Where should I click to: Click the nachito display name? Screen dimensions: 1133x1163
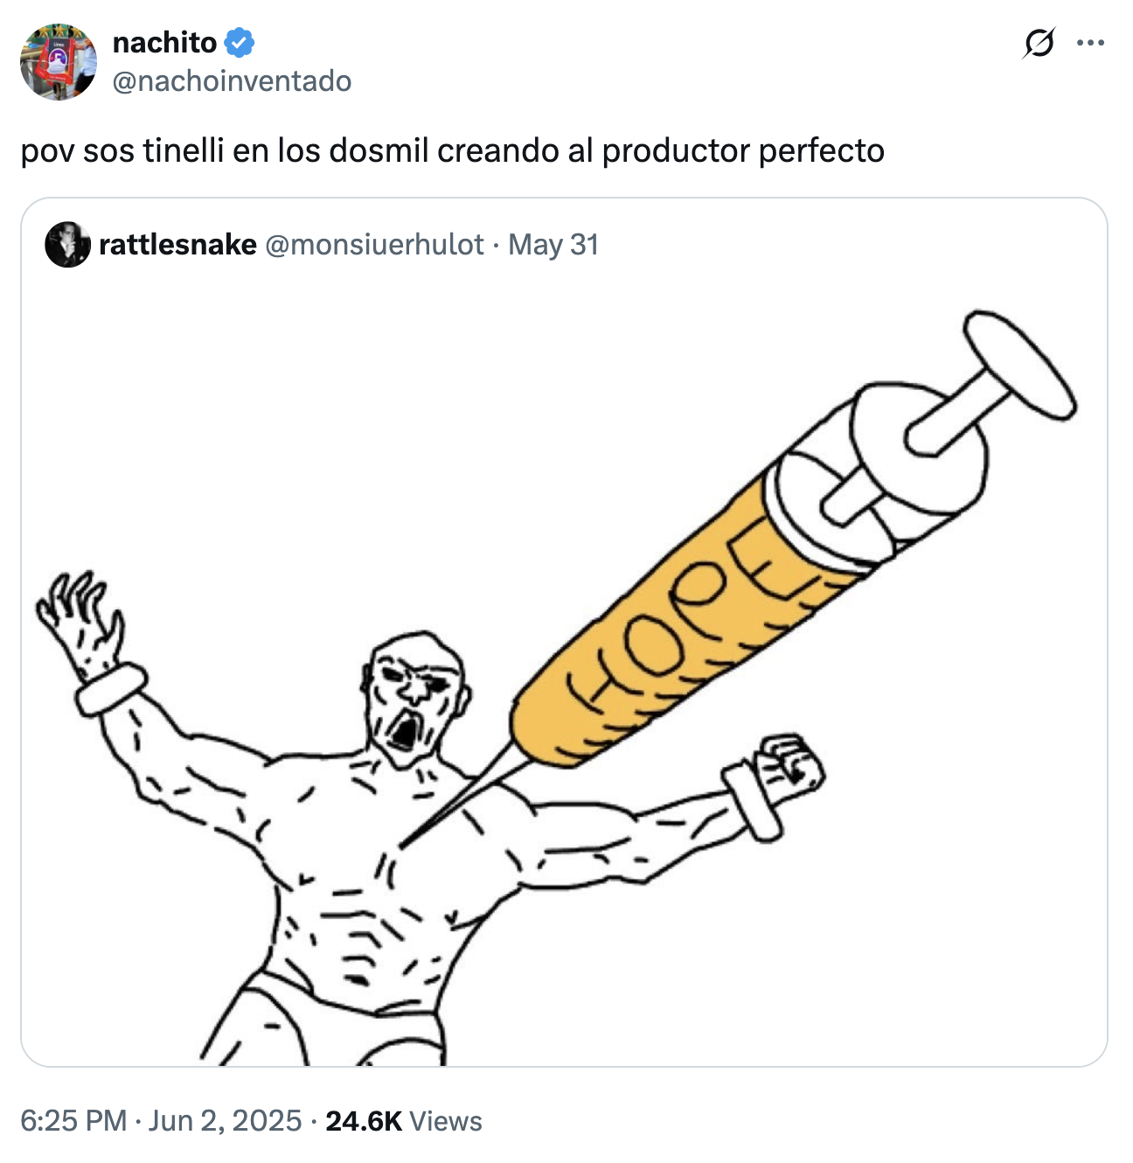(164, 42)
